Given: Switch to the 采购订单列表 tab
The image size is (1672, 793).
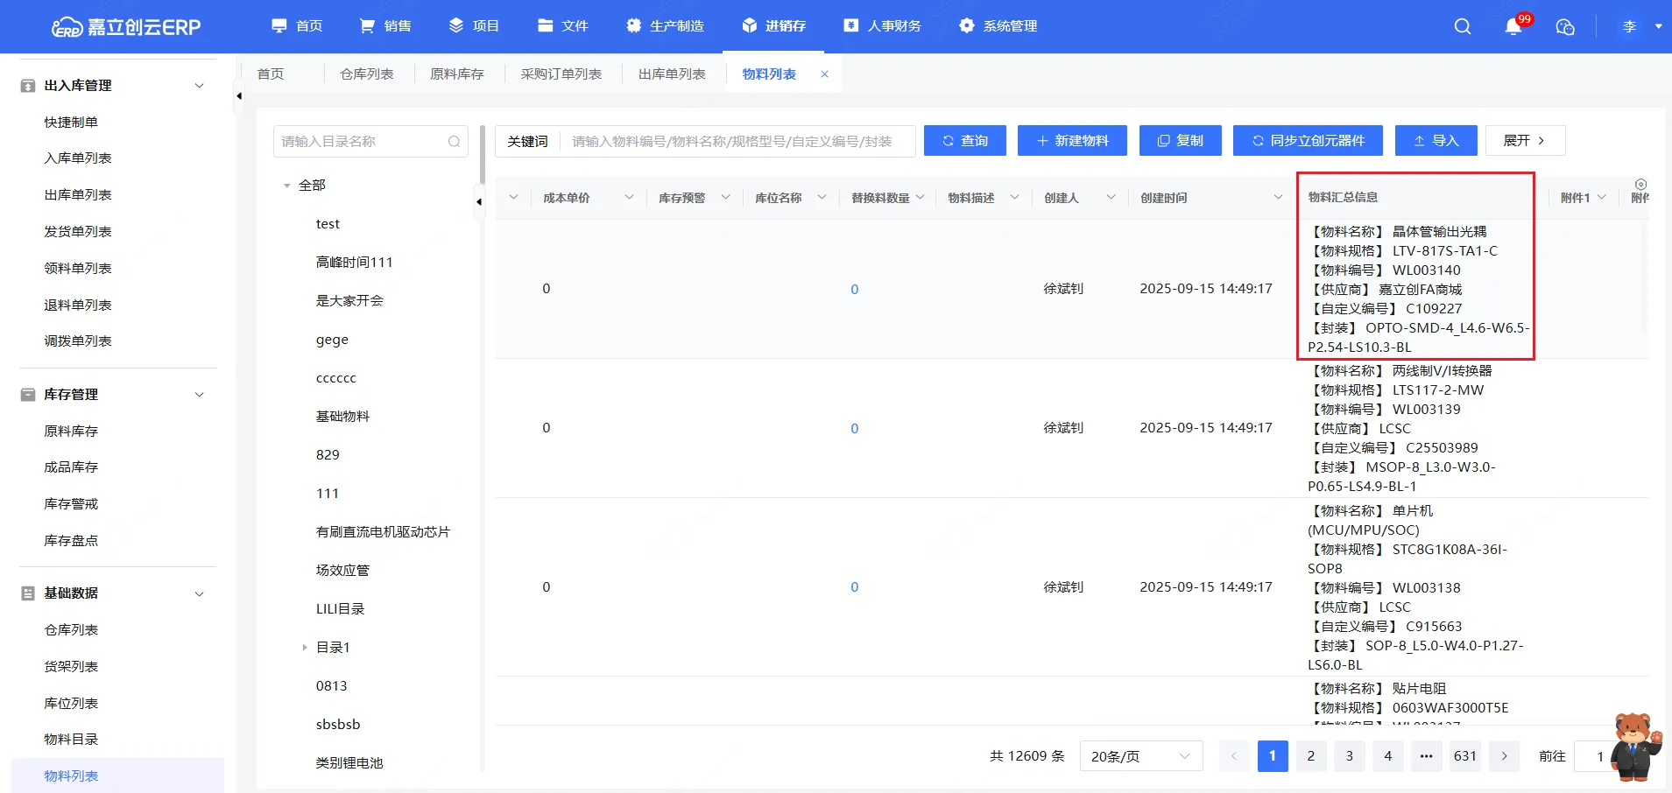Looking at the screenshot, I should (x=561, y=74).
